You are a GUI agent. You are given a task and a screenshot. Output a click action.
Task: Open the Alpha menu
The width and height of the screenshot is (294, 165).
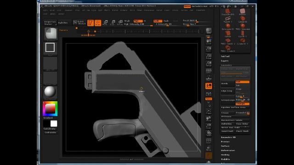coord(45,10)
